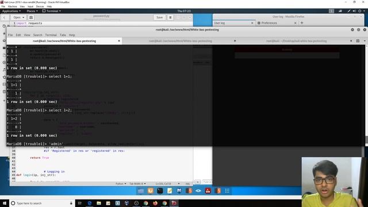
Task: Open the VirtualBox Machine menu
Action: click(12, 6)
